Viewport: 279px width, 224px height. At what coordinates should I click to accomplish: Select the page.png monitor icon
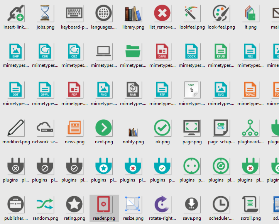click(x=191, y=128)
